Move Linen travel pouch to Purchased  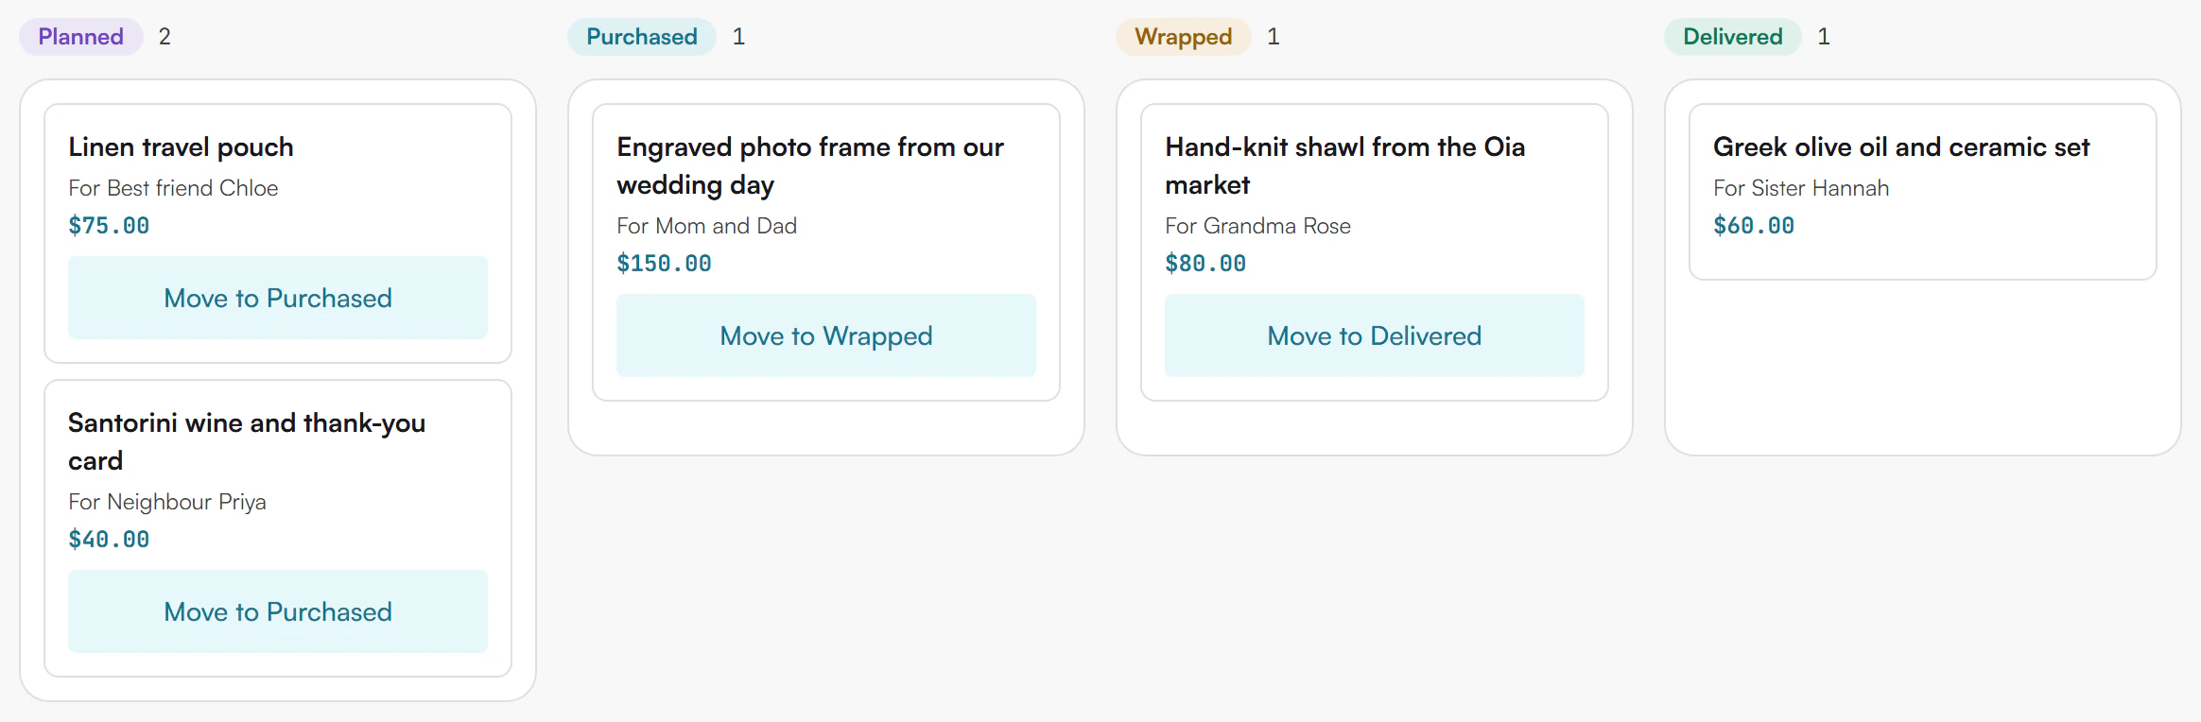tap(278, 298)
